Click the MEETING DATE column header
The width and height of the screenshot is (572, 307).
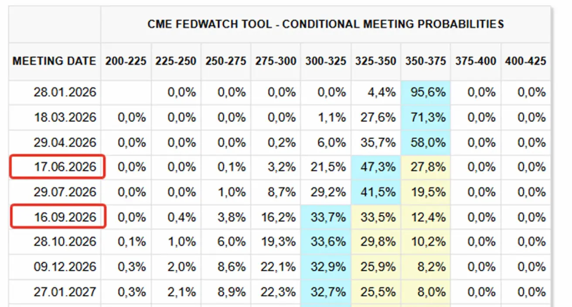click(x=54, y=61)
